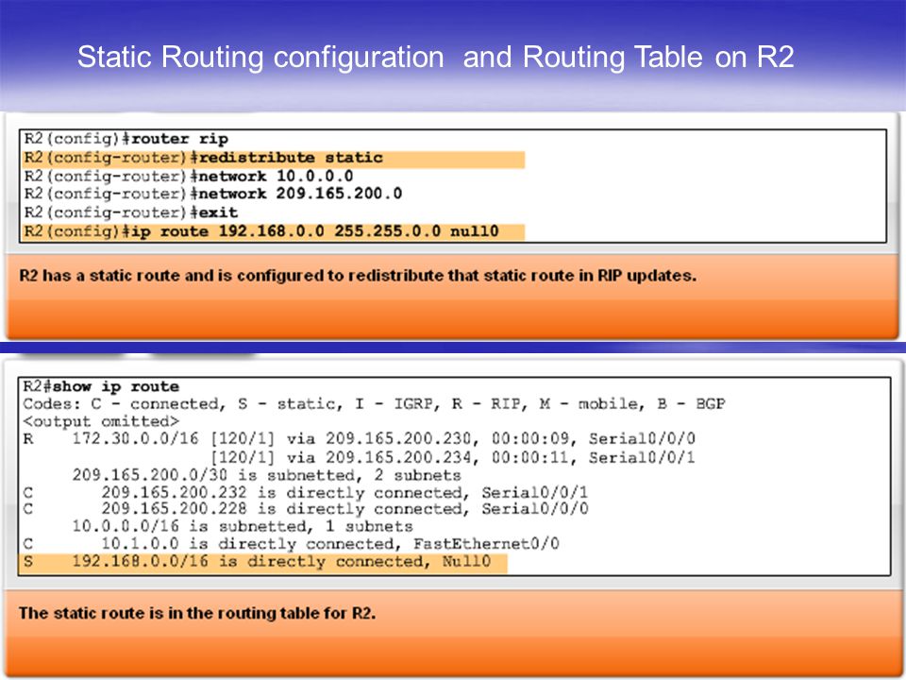Click '10.0.0.0/16 is subnetted, 1 subnets' line
Image resolution: width=906 pixels, height=680 pixels.
(x=243, y=526)
